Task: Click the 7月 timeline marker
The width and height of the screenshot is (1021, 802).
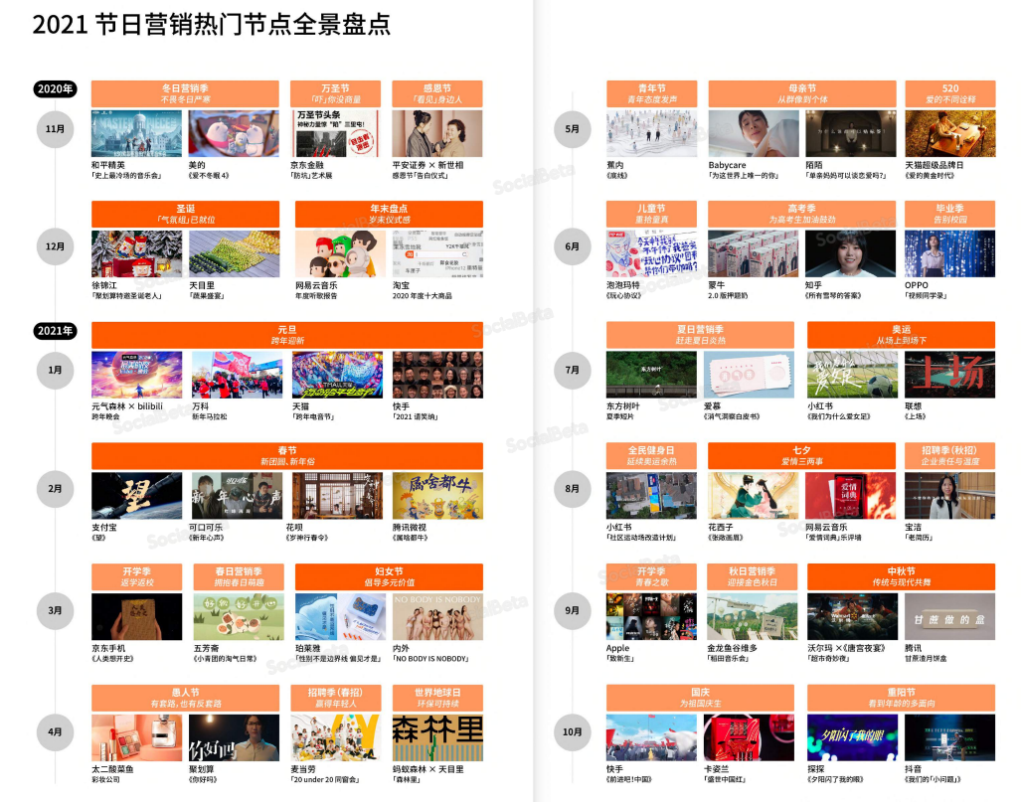Action: 573,371
